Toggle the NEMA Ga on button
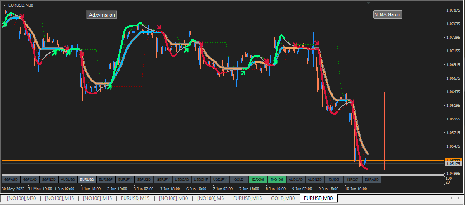 (x=387, y=14)
